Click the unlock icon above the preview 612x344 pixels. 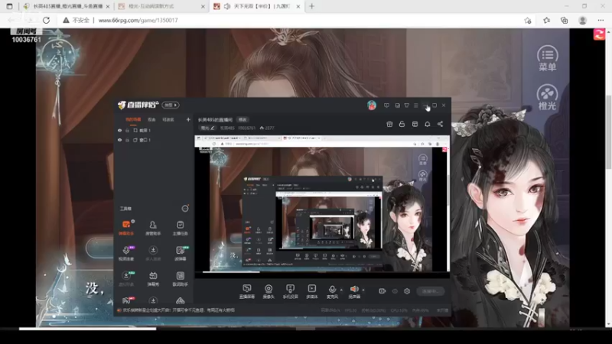tap(402, 124)
